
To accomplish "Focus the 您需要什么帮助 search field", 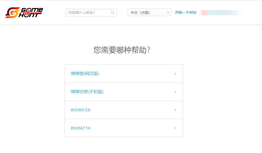I will tap(91, 13).
